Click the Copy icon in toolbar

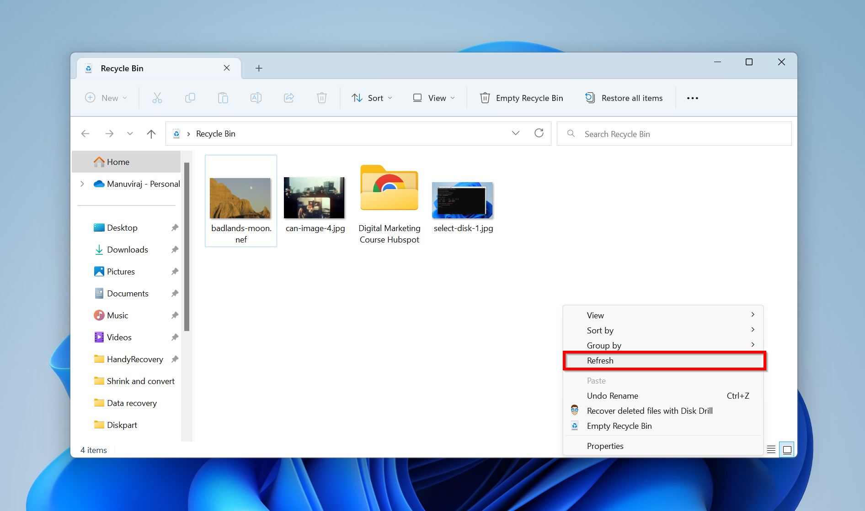[190, 98]
